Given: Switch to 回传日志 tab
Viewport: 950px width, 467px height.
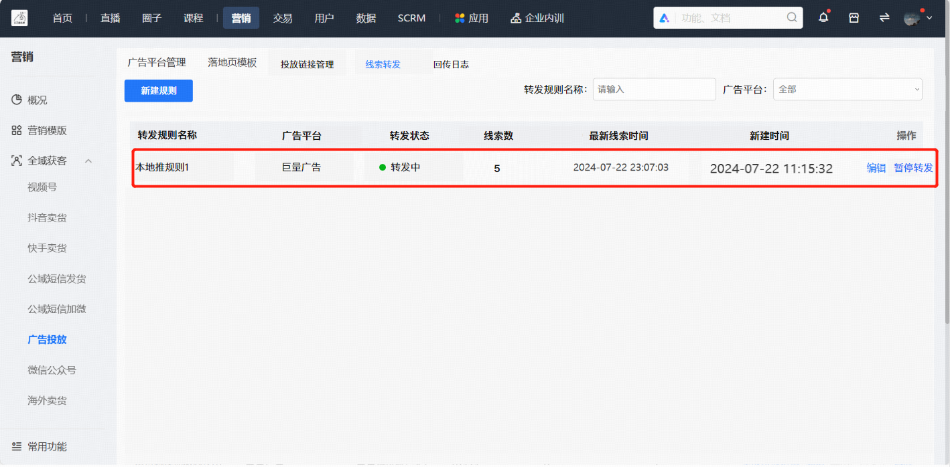Looking at the screenshot, I should 451,64.
